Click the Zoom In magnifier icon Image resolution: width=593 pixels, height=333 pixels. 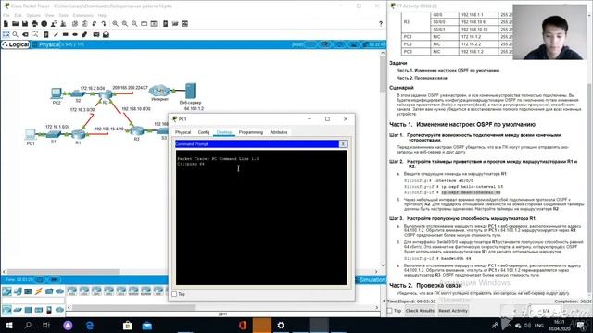(x=115, y=24)
